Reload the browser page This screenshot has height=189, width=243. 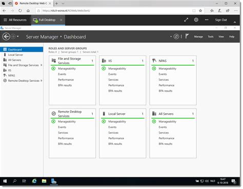point(20,11)
